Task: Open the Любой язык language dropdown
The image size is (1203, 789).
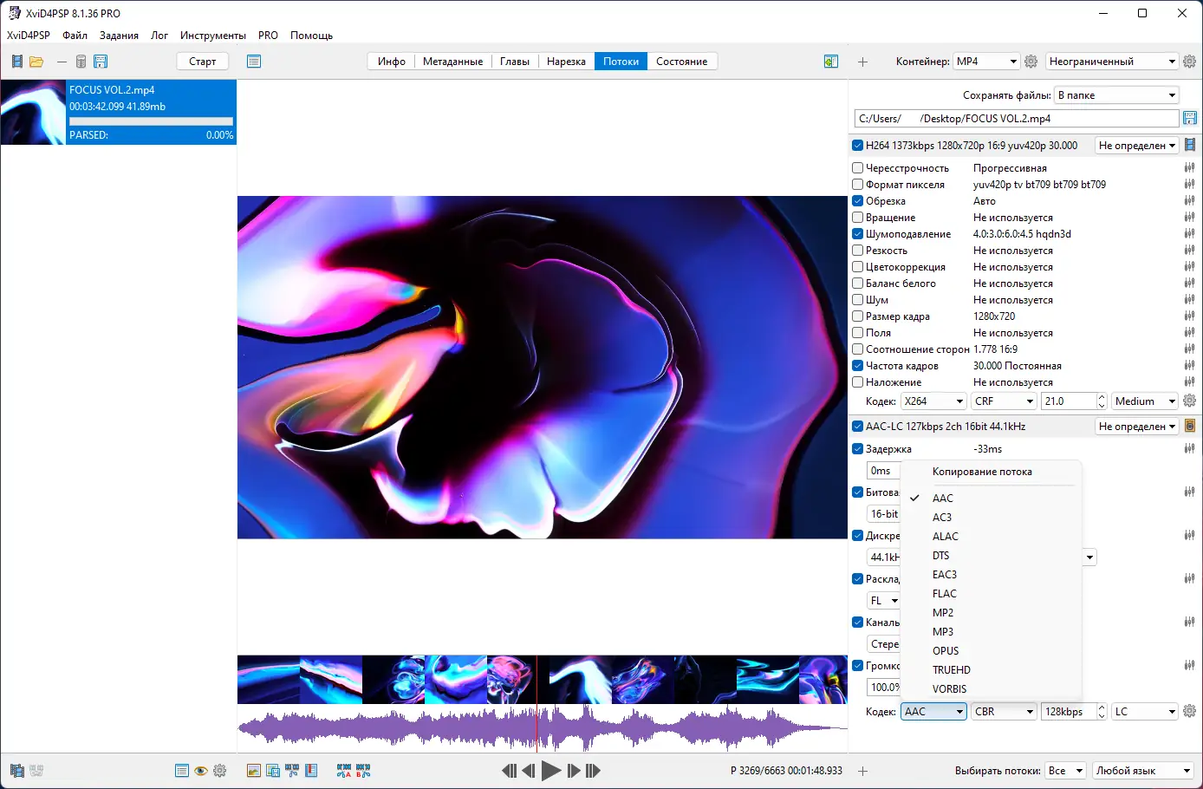Action: coord(1144,771)
